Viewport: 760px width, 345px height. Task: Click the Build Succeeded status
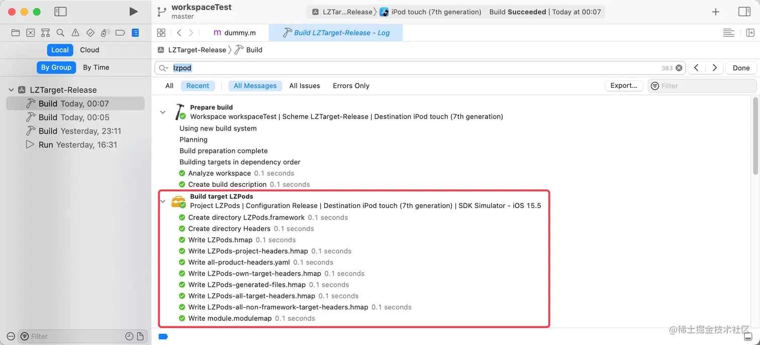coord(518,12)
